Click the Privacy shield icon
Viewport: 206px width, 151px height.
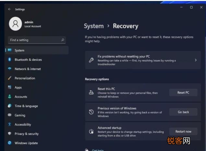[10, 133]
